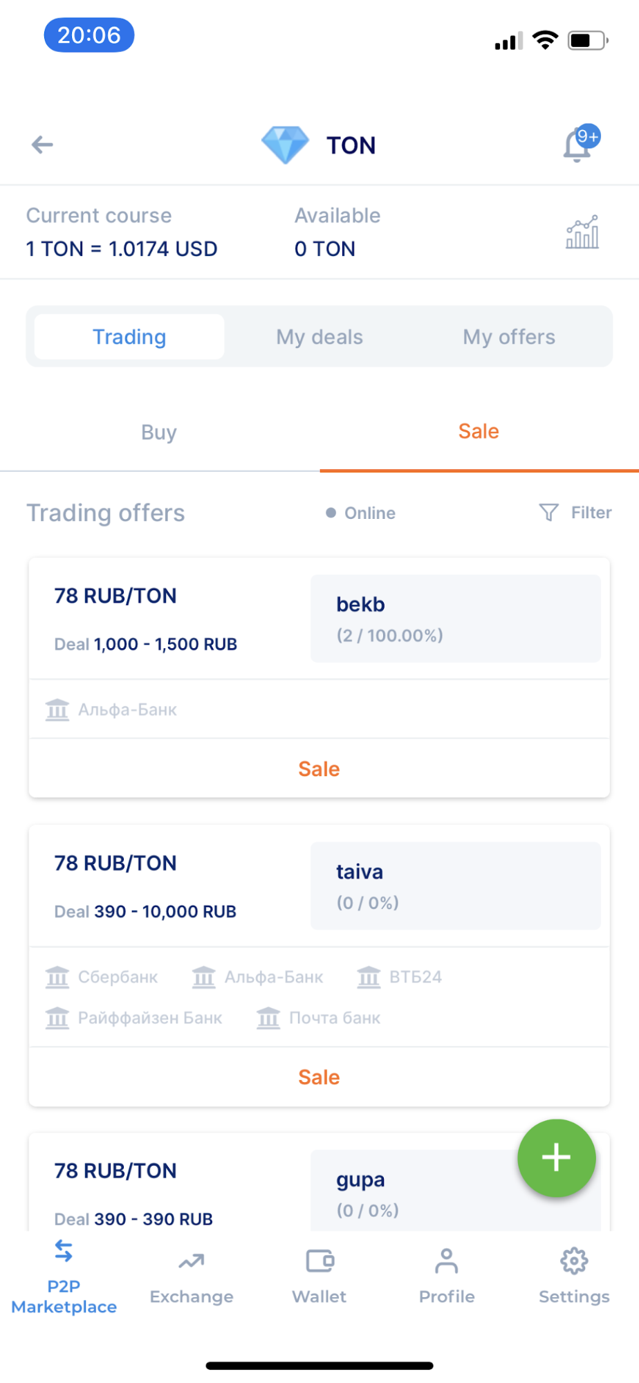Click the back arrow at the top
Image resolution: width=639 pixels, height=1383 pixels.
point(41,145)
